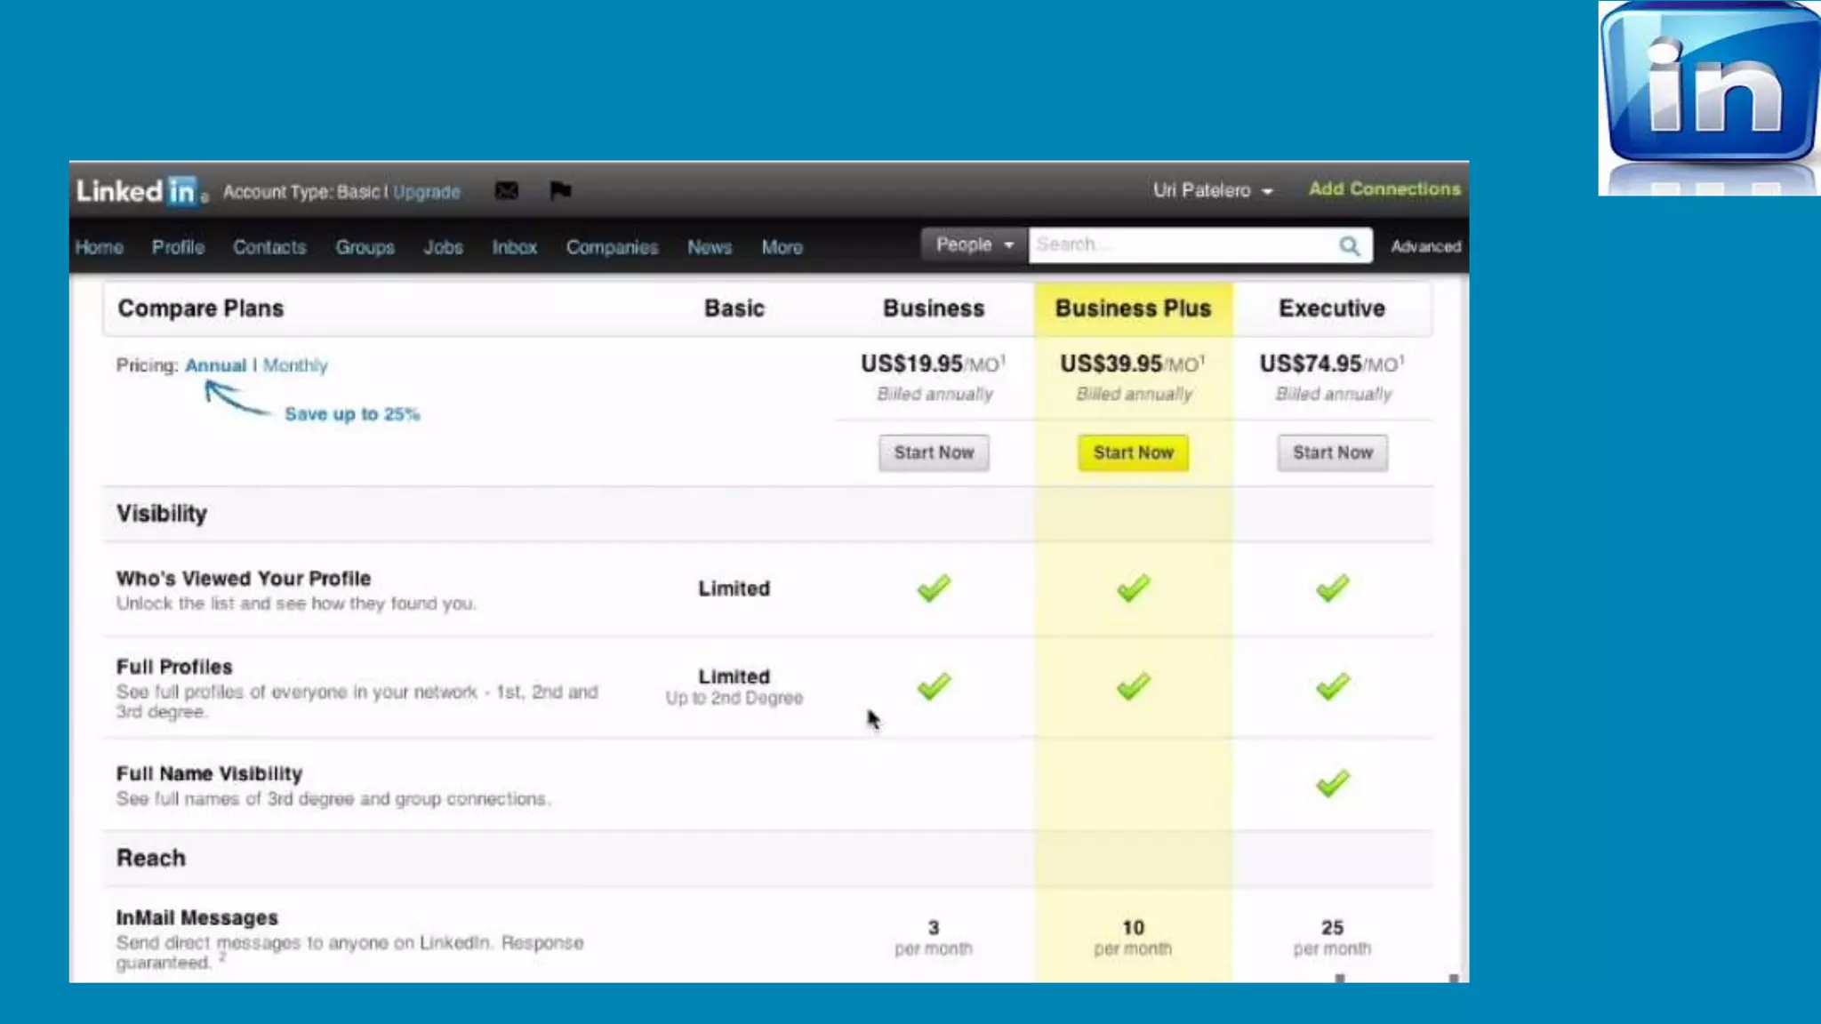
Task: Expand the Uri Patelero account menu
Action: [1212, 190]
